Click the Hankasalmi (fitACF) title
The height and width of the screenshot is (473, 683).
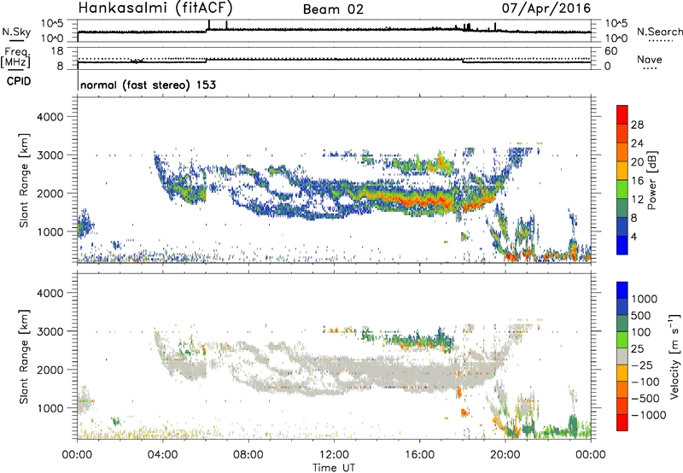coord(155,9)
